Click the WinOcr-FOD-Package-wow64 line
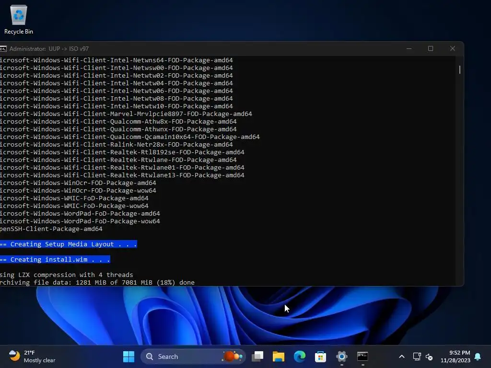The image size is (491, 368). tap(78, 191)
